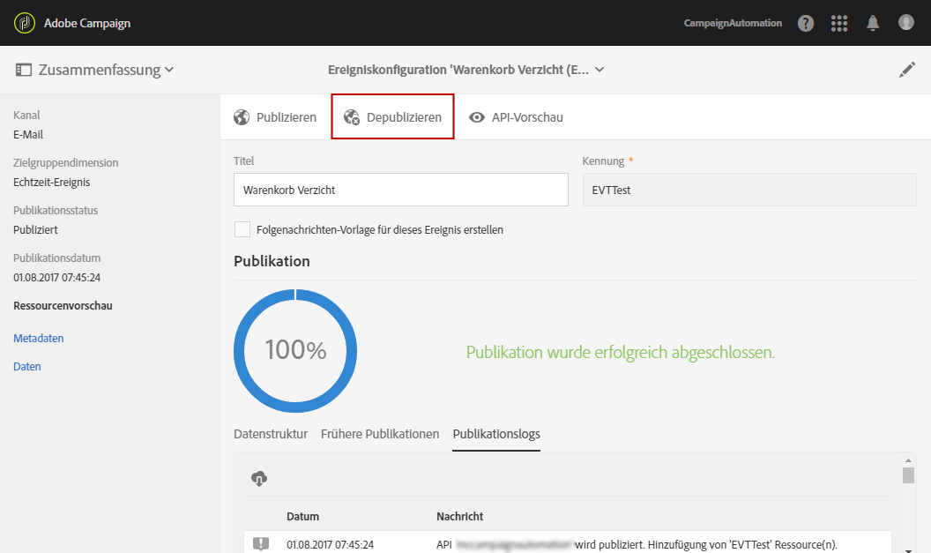
Task: Click the 100% publication progress ring
Action: (x=295, y=350)
